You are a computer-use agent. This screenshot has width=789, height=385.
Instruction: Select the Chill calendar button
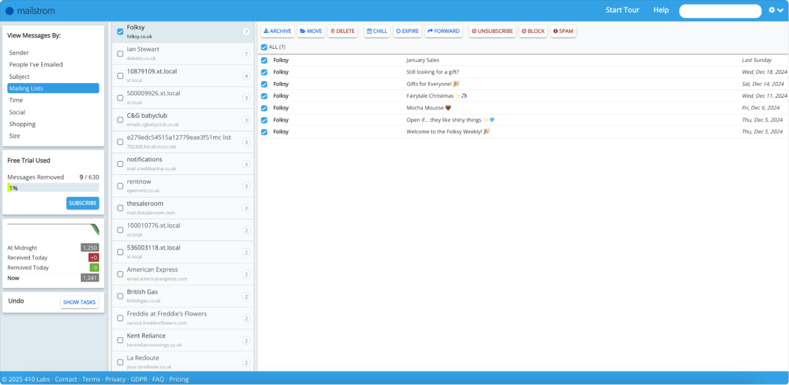[x=377, y=31]
